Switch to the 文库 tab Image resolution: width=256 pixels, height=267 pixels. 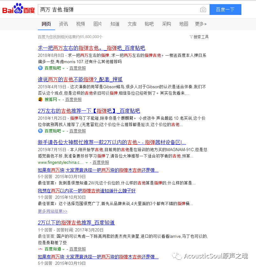tap(132, 24)
